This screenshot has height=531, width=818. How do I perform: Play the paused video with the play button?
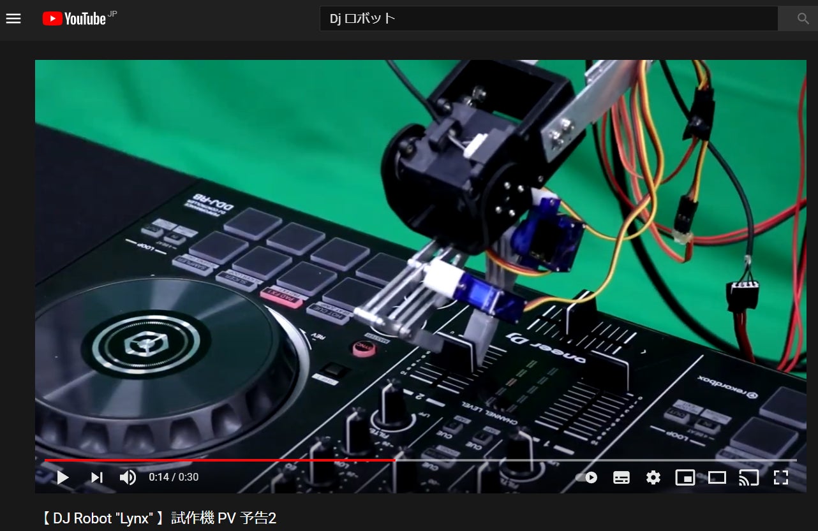coord(63,477)
